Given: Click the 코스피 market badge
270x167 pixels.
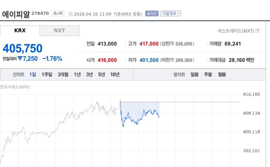Looking at the screenshot, I should click(x=58, y=13).
